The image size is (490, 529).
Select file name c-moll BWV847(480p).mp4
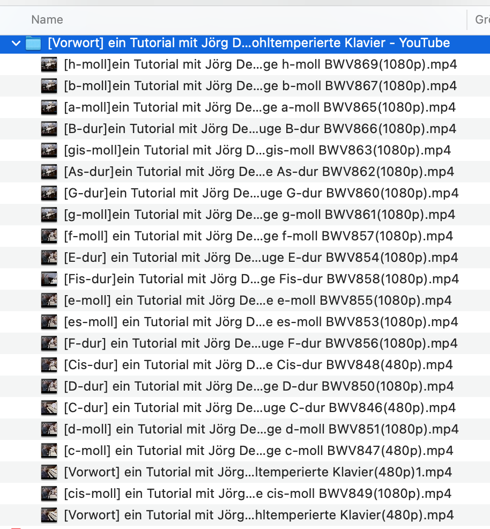[x=259, y=451]
